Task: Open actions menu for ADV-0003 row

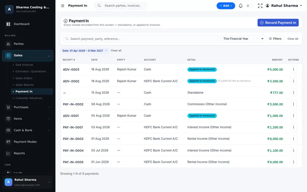Action: pyautogui.click(x=293, y=70)
